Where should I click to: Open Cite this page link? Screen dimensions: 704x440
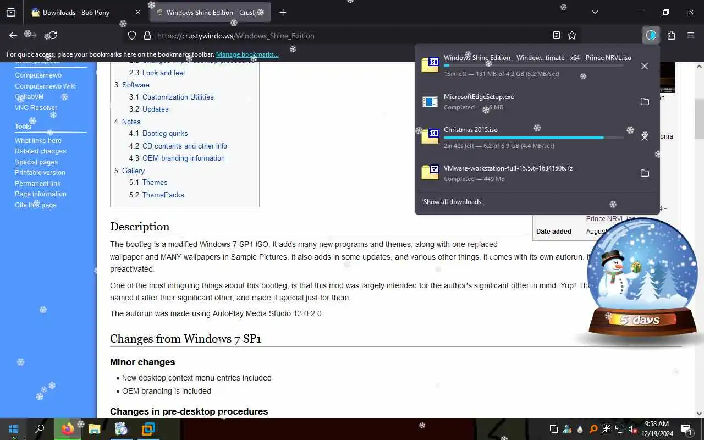tap(36, 205)
